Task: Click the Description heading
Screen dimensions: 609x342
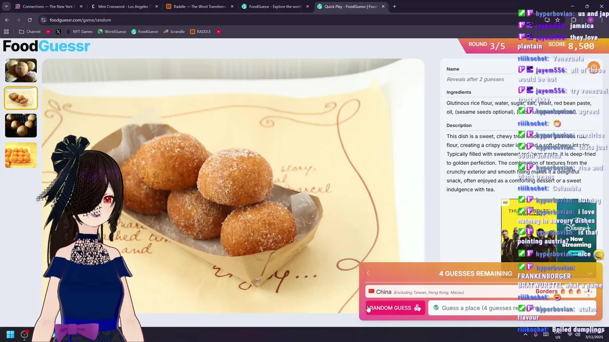Action: [x=459, y=125]
